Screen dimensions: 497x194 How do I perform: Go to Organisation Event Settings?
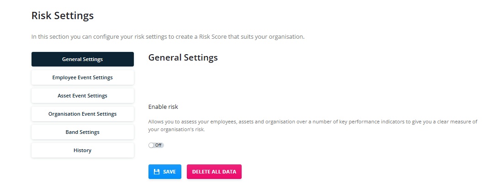coord(82,114)
